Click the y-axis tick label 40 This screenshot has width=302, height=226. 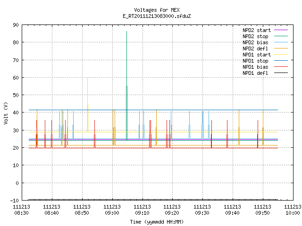coord(16,113)
